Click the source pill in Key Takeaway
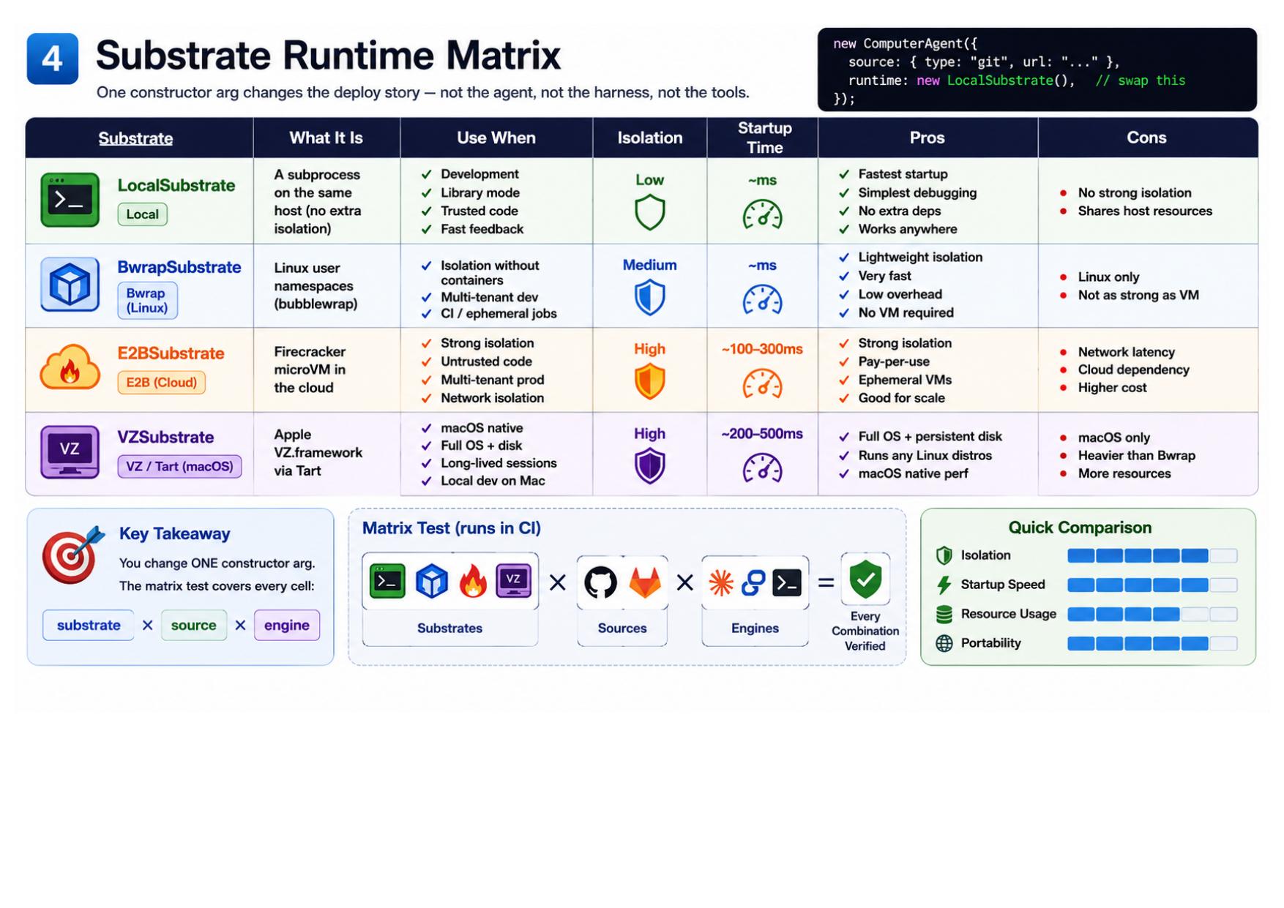1284x908 pixels. coord(193,625)
